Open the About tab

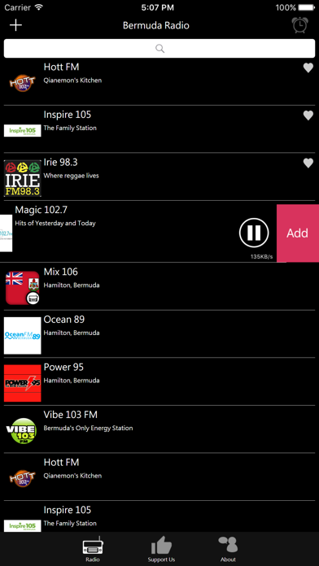228,550
